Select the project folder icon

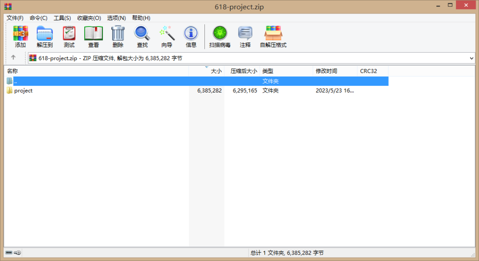9,90
